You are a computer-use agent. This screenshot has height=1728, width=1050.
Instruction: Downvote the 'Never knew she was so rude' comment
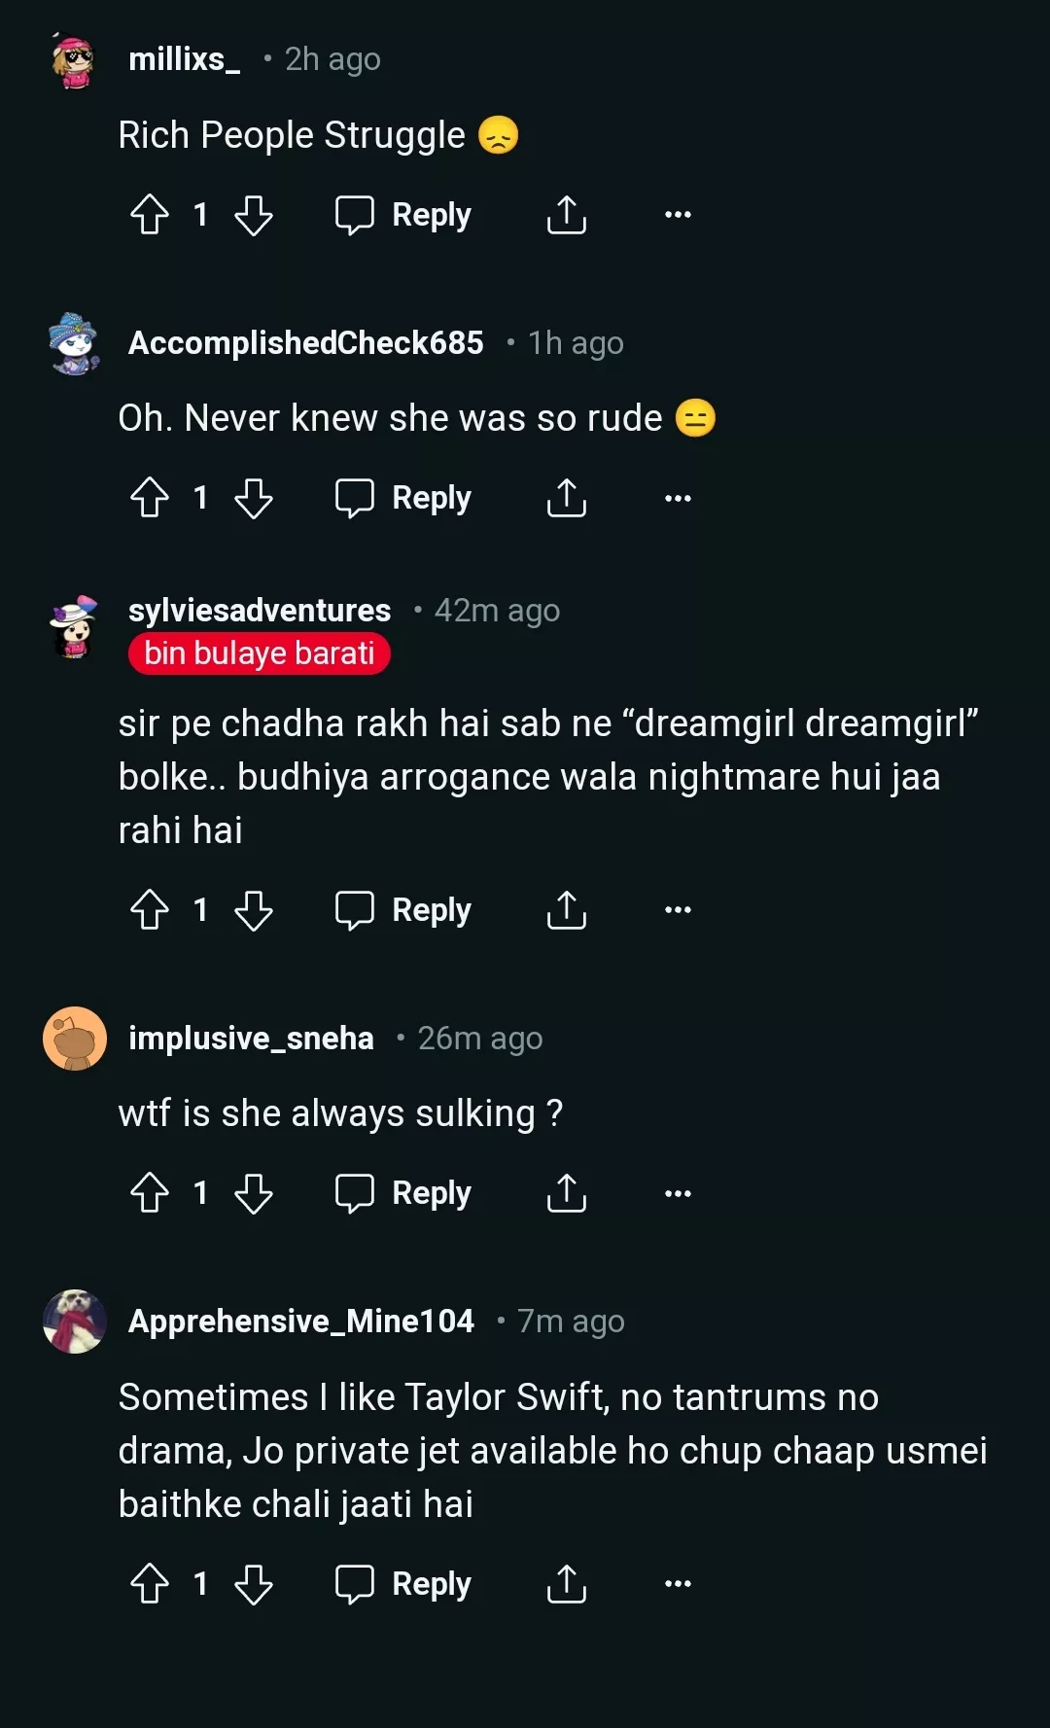(254, 499)
